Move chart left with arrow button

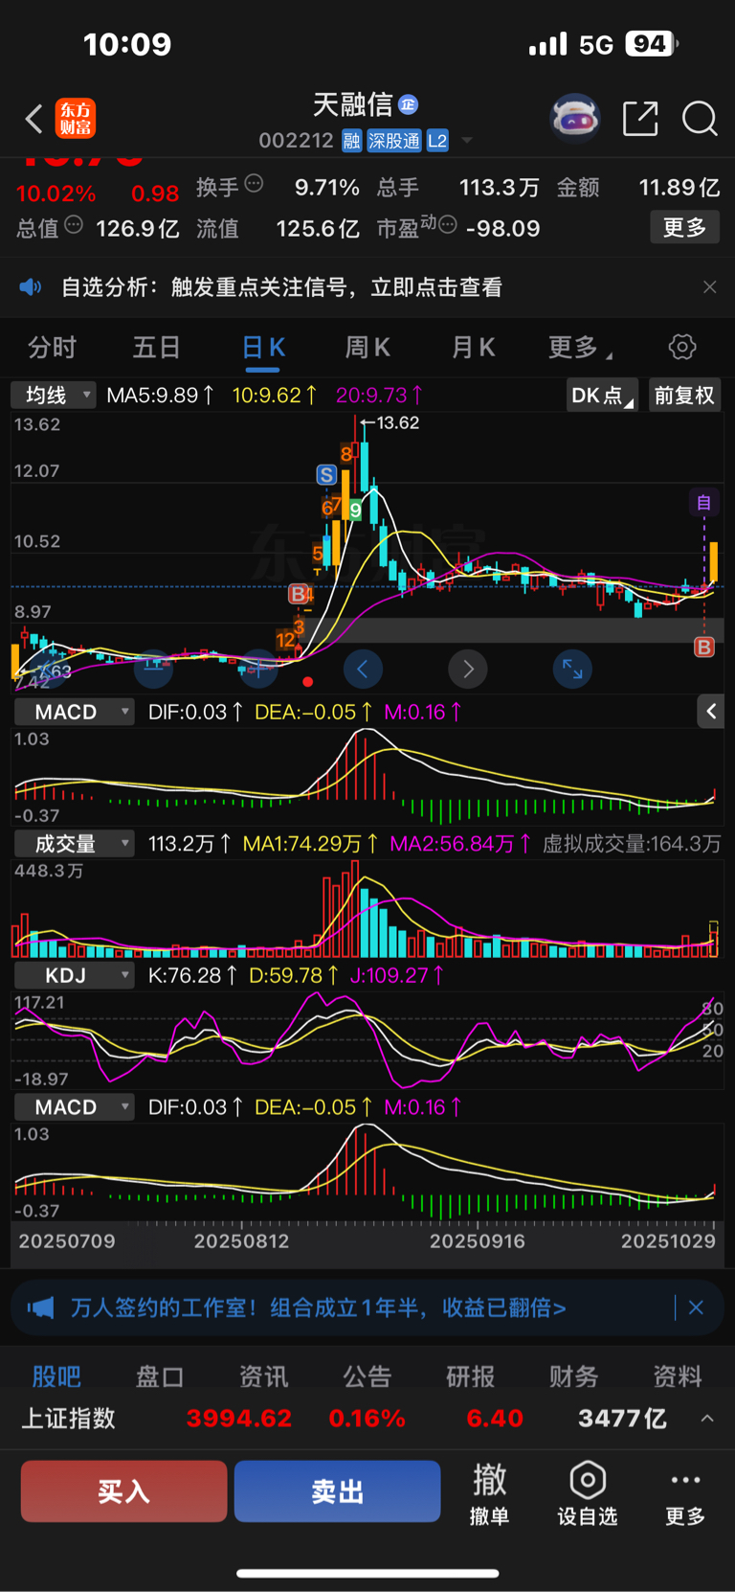[x=363, y=669]
